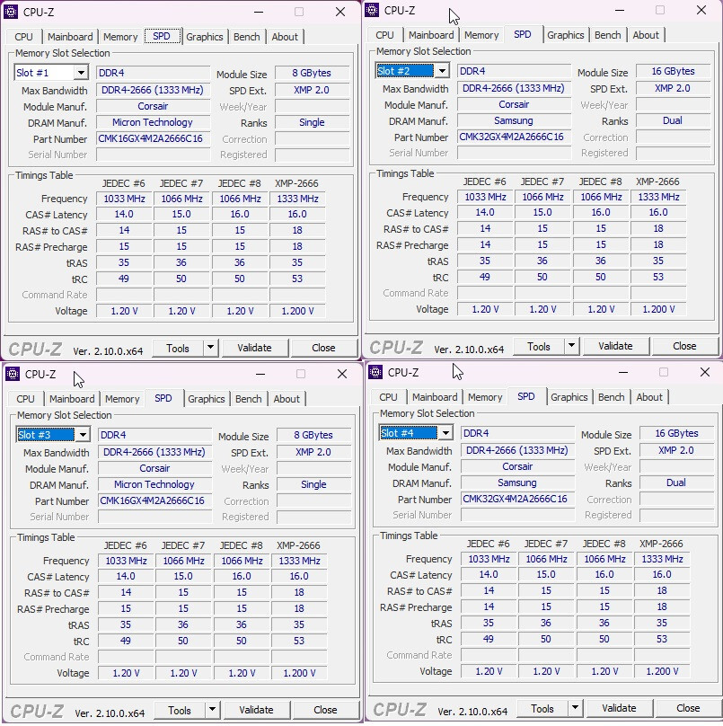Click Micron Technology DRAM field in Slot #1 window
Screen dimensions: 723x726
click(x=153, y=122)
